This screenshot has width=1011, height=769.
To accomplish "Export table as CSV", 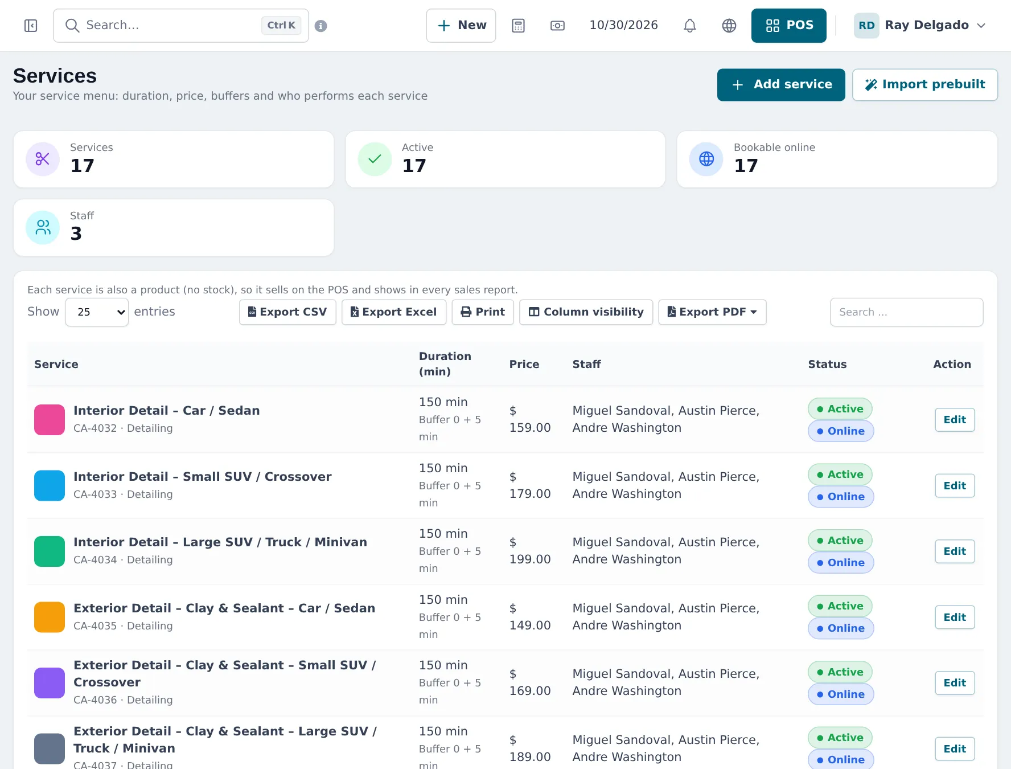I will [x=287, y=312].
